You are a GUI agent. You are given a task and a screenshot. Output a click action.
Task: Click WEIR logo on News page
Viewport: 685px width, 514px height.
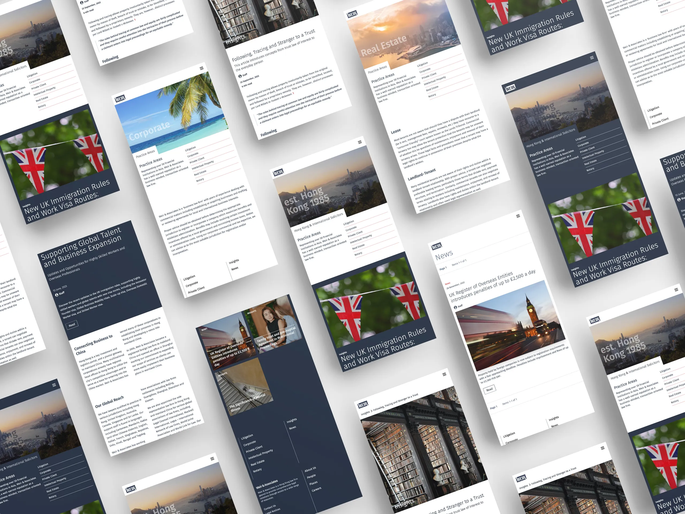click(x=437, y=246)
